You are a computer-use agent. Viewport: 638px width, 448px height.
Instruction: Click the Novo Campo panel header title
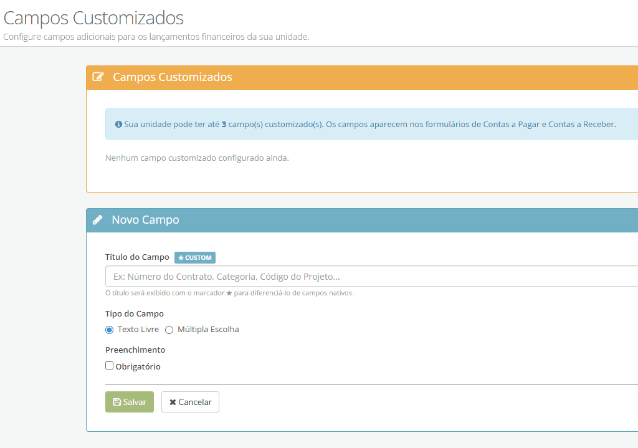click(145, 220)
